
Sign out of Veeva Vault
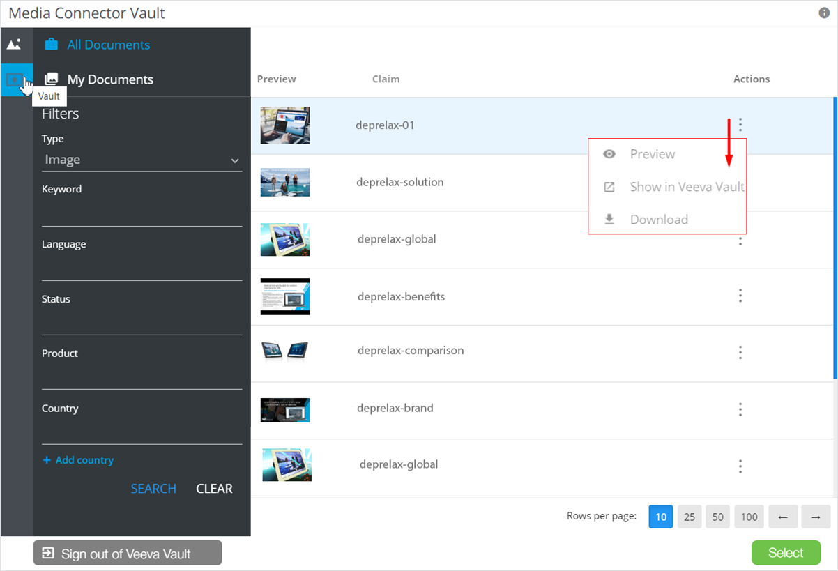coord(127,554)
